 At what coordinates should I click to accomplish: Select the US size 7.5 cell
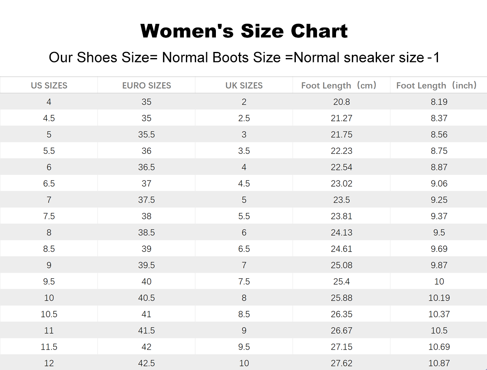click(x=49, y=216)
